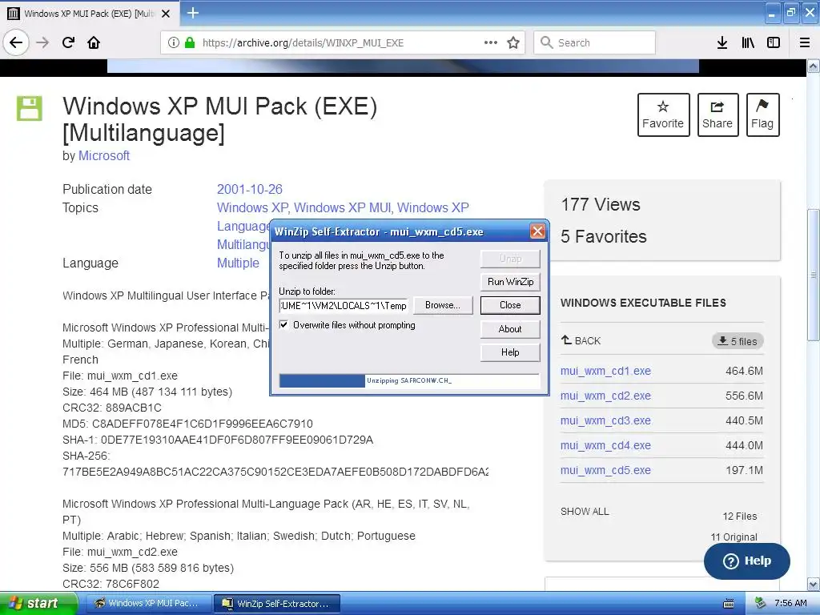Open the Multiple language link
820x615 pixels.
click(x=238, y=263)
